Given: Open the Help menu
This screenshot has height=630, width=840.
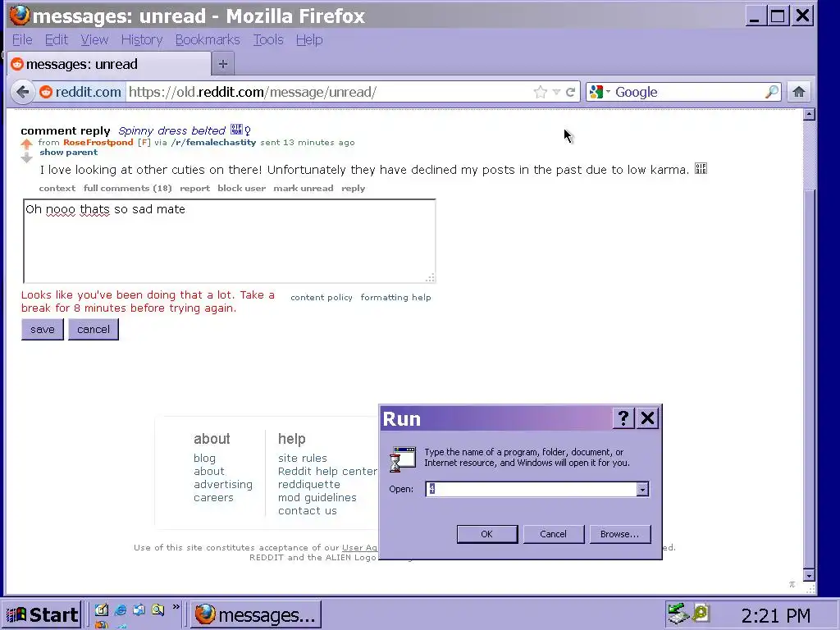Looking at the screenshot, I should (309, 39).
